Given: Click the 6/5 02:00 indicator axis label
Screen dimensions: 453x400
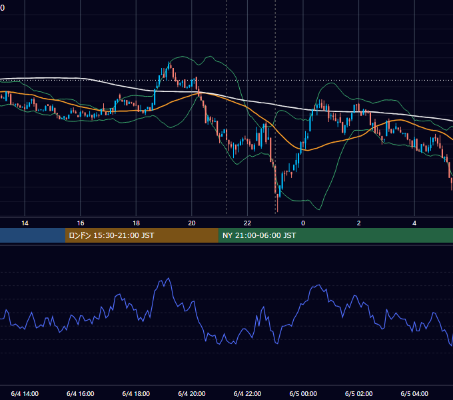Looking at the screenshot, I should 359,393.
